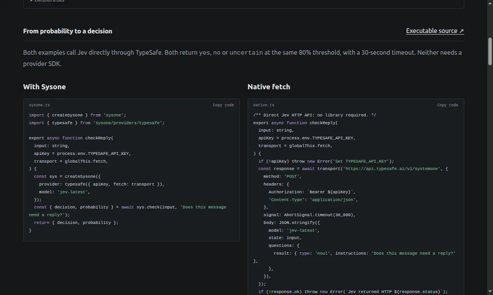Click the 'Native fetch' heading
Screen dimensions: 493x295
pos(269,87)
